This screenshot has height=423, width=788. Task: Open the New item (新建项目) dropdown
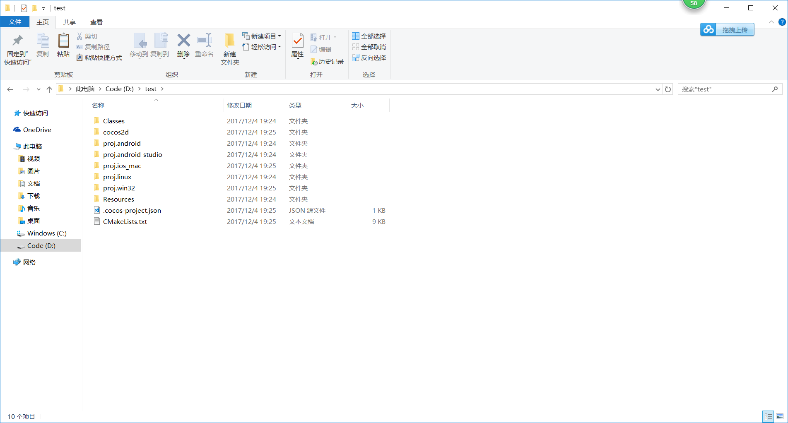tap(262, 36)
